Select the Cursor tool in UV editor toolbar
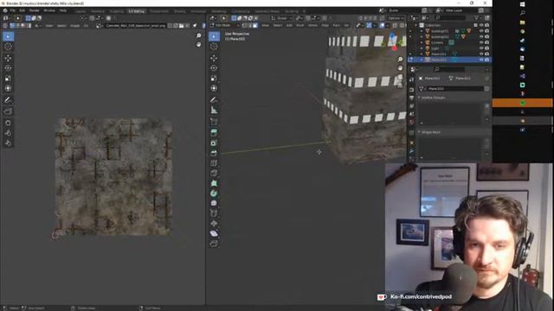Image resolution: width=554 pixels, height=311 pixels. click(8, 47)
